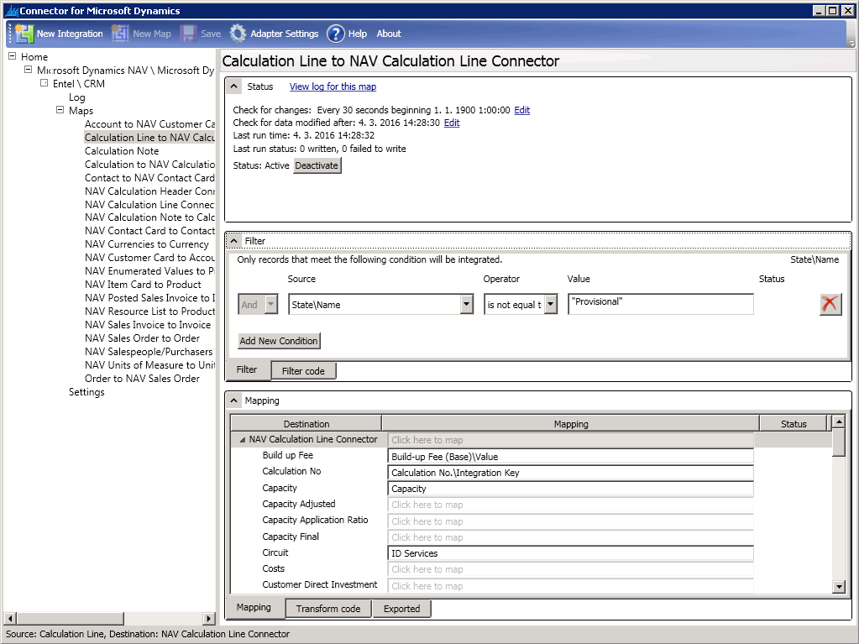Click the Connector application title bar icon
This screenshot has width=859, height=644.
click(11, 10)
